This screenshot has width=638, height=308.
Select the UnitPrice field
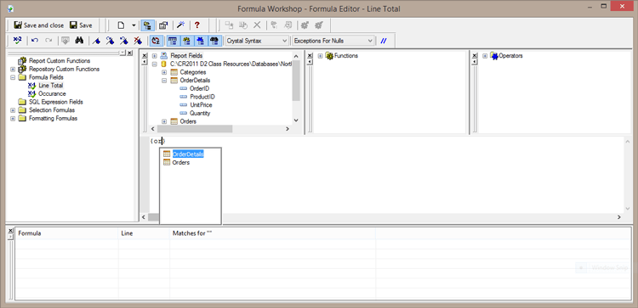click(201, 104)
